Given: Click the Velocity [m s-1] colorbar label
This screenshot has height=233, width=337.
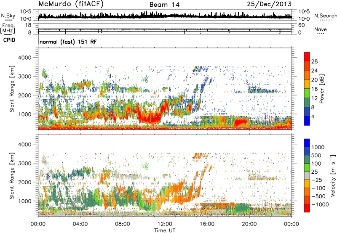Looking at the screenshot, I should click(x=333, y=175).
